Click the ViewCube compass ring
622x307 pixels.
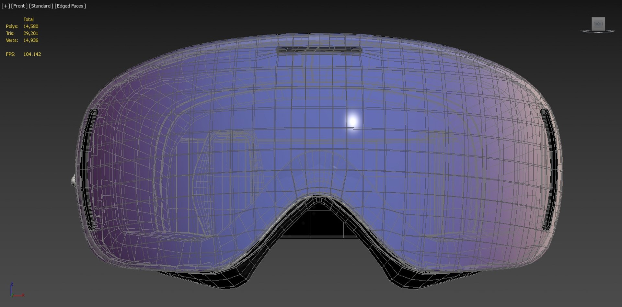click(x=598, y=31)
